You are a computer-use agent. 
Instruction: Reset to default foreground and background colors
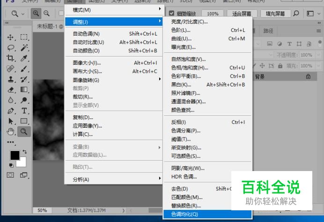point(11,165)
